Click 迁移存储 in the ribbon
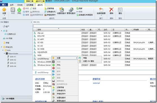The image size is (157, 103). click(49, 8)
